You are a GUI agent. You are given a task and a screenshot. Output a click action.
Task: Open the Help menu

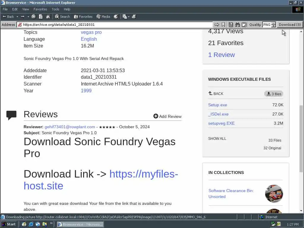pyautogui.click(x=67, y=9)
